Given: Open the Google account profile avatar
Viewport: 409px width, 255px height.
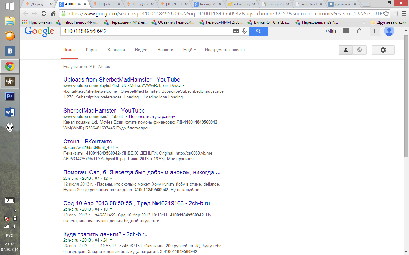Looking at the screenshot, I should (x=389, y=31).
